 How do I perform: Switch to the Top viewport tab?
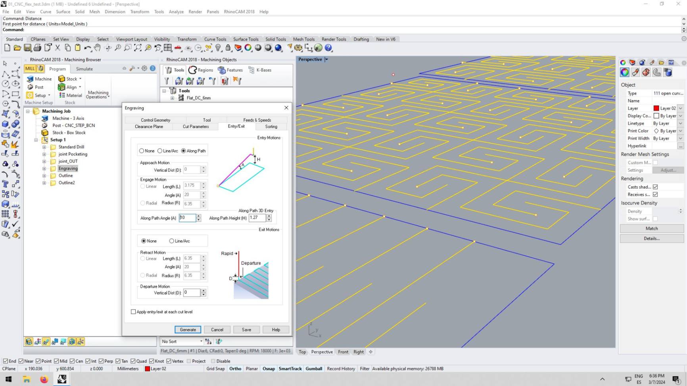302,352
